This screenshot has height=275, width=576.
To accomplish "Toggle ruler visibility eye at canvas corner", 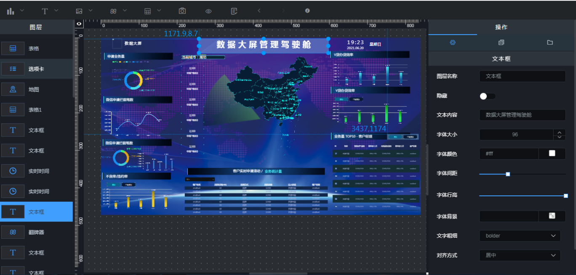I will (x=79, y=24).
